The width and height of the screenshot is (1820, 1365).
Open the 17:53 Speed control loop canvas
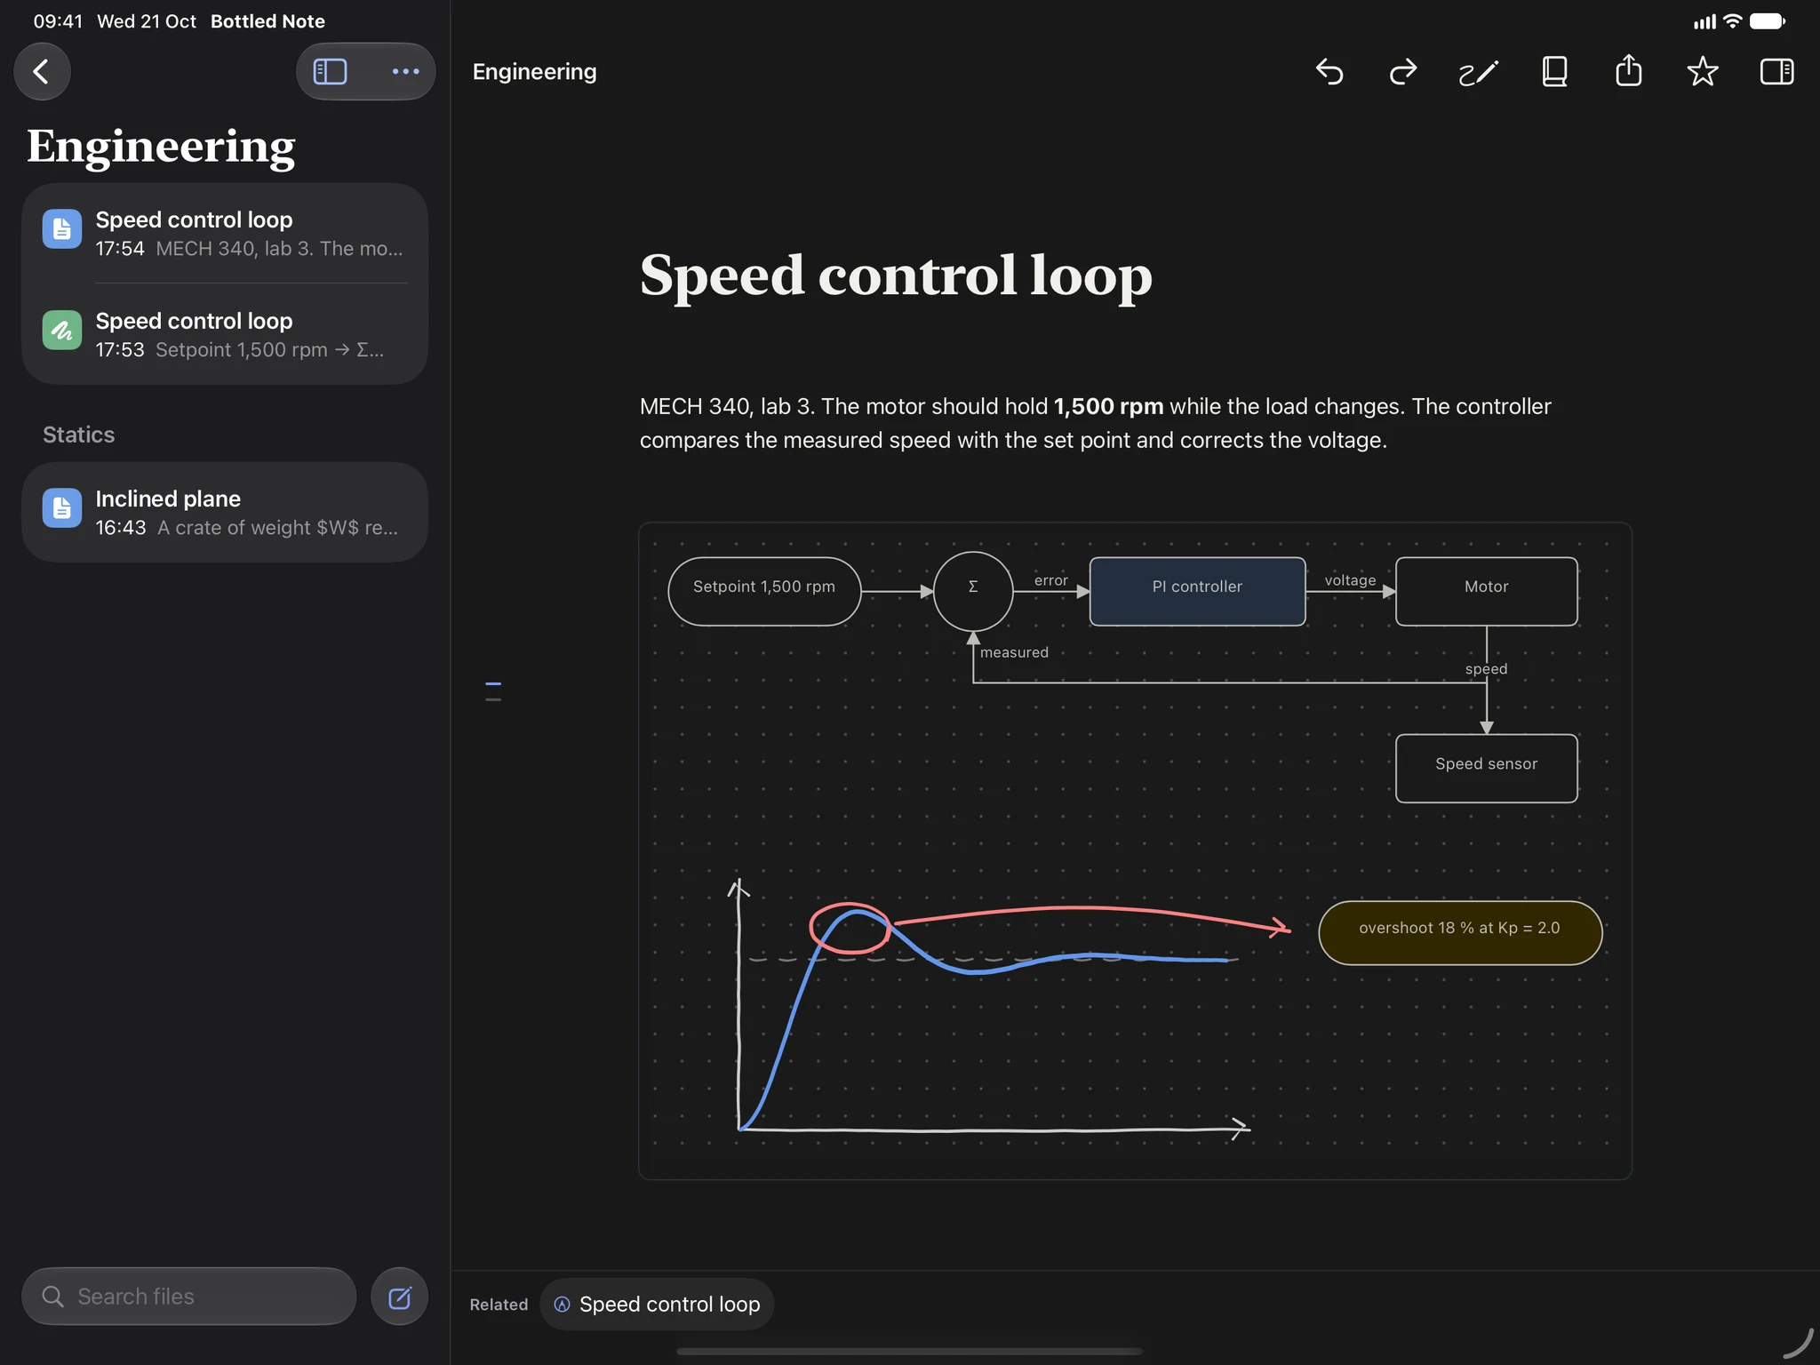[x=225, y=334]
